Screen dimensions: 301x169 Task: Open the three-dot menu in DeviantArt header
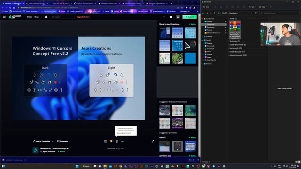[164, 17]
